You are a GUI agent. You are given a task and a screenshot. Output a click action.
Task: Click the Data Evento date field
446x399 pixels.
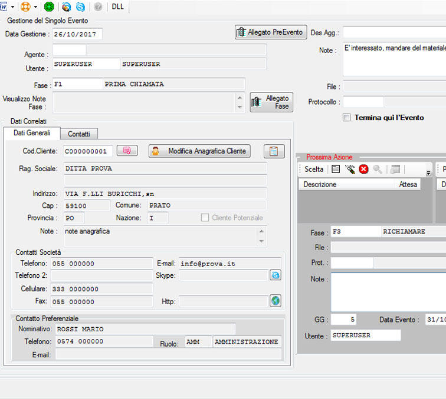click(435, 320)
